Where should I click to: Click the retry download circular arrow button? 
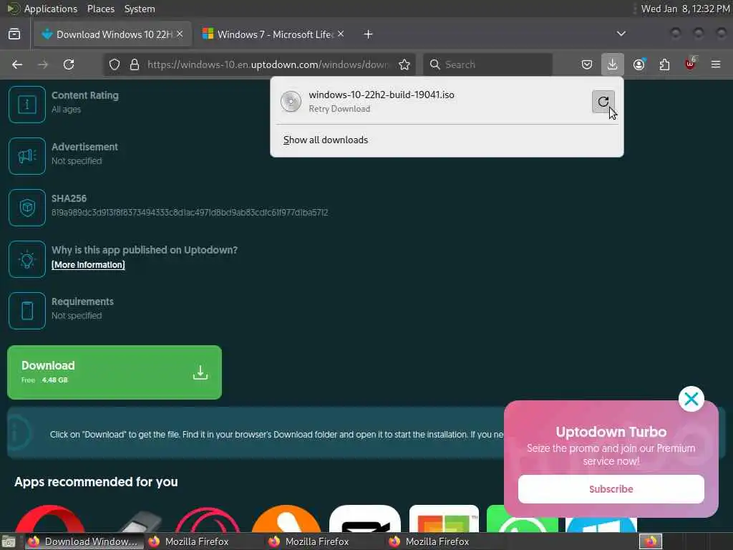point(603,102)
